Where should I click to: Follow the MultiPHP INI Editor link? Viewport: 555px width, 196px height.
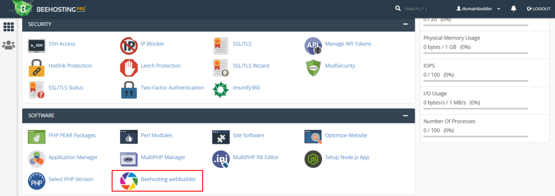tap(256, 157)
